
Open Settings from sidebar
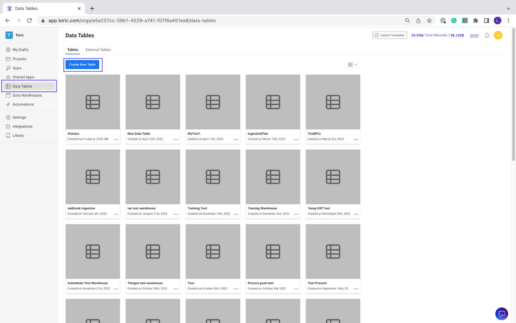[19, 117]
